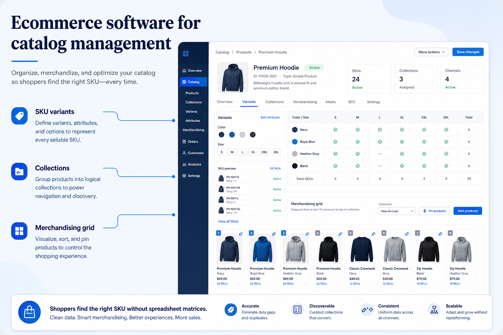Screen dimensions: 503x335
Task: Select size 3XL option
Action: (x=276, y=152)
